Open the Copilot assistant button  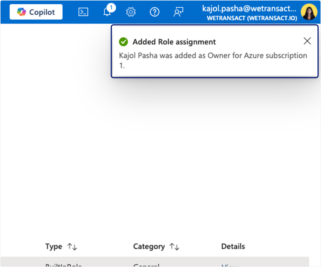pyautogui.click(x=36, y=12)
